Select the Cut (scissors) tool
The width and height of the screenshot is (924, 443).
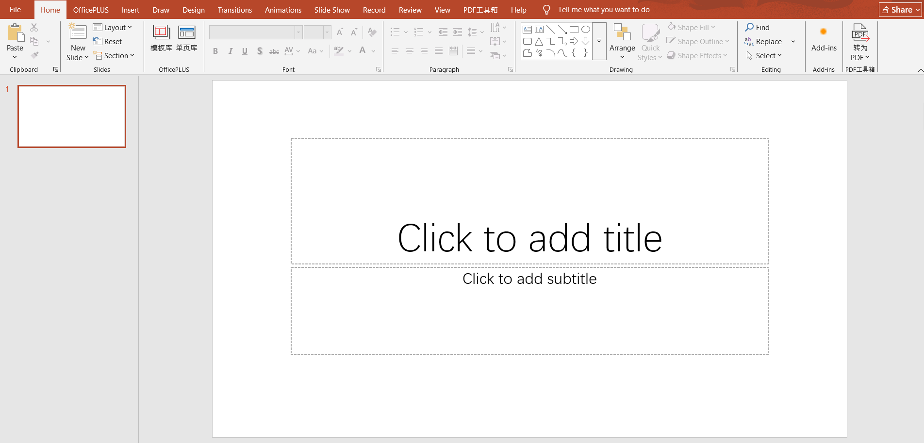34,27
